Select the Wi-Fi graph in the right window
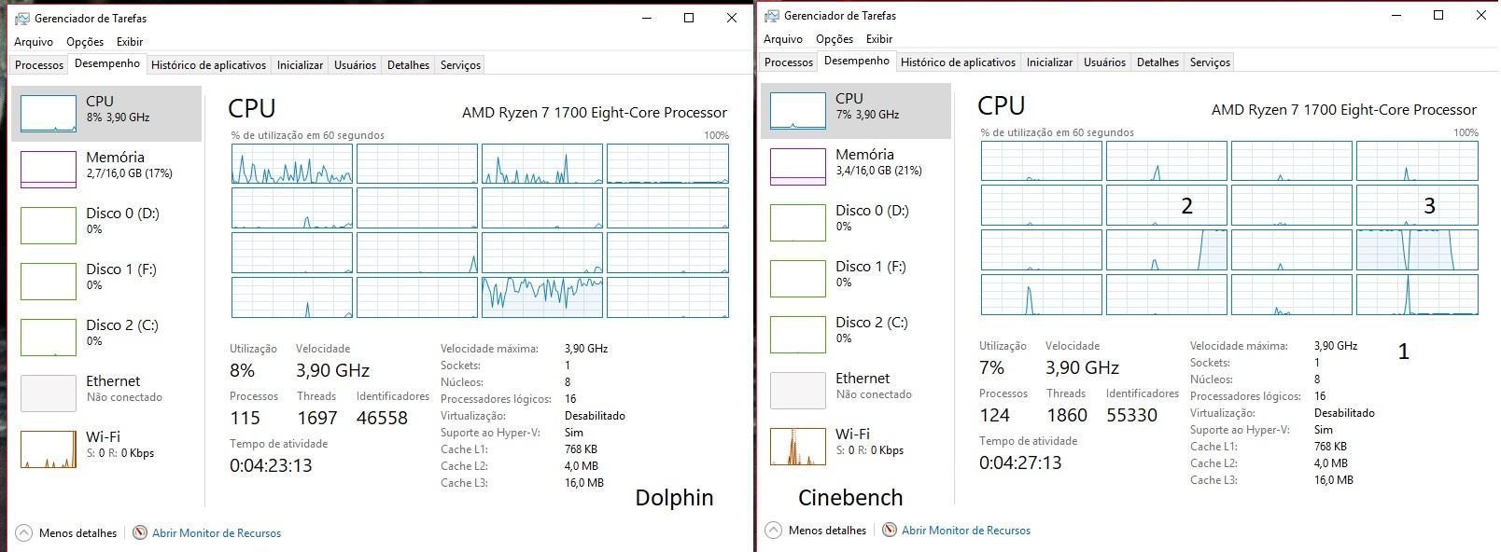Screen dimensions: 1501x552 pyautogui.click(x=798, y=446)
